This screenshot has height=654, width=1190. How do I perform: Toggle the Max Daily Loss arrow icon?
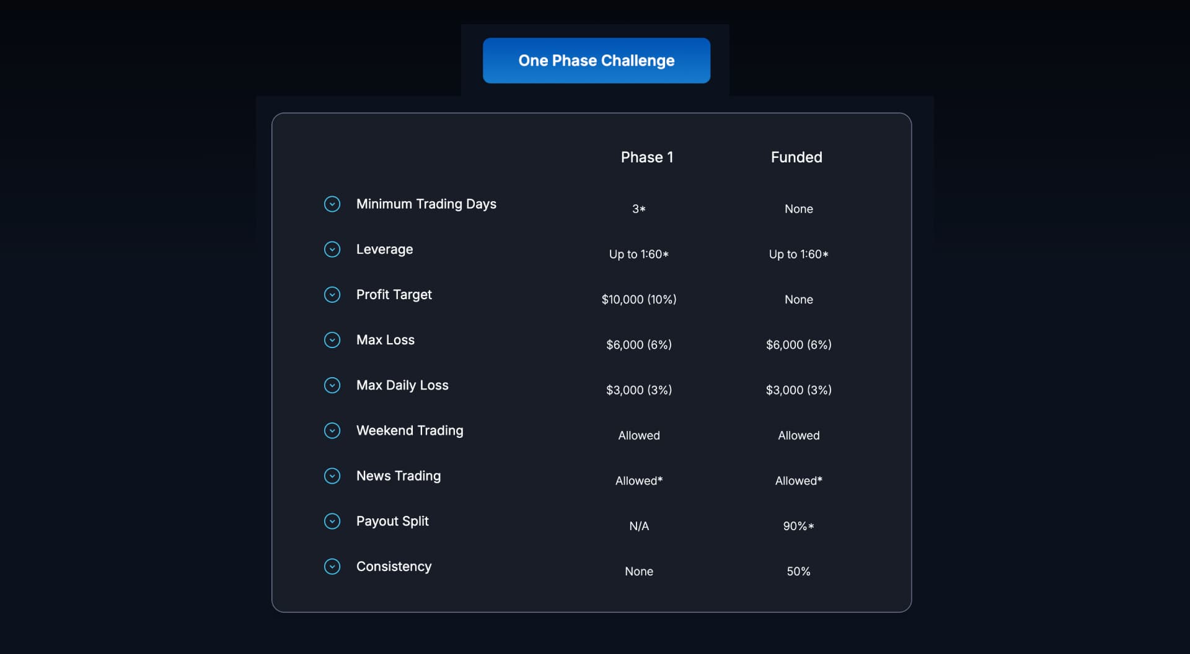coord(332,385)
